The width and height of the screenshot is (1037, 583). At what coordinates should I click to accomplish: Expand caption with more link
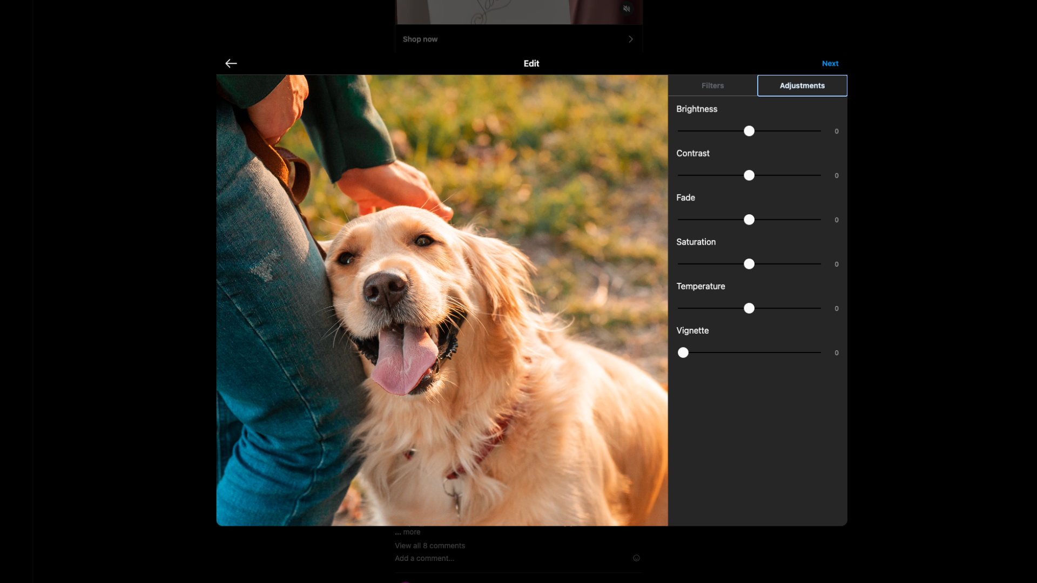(412, 532)
